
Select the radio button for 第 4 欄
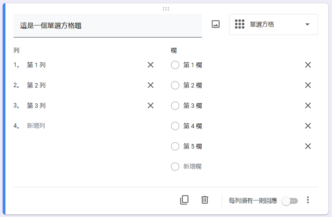(x=175, y=126)
